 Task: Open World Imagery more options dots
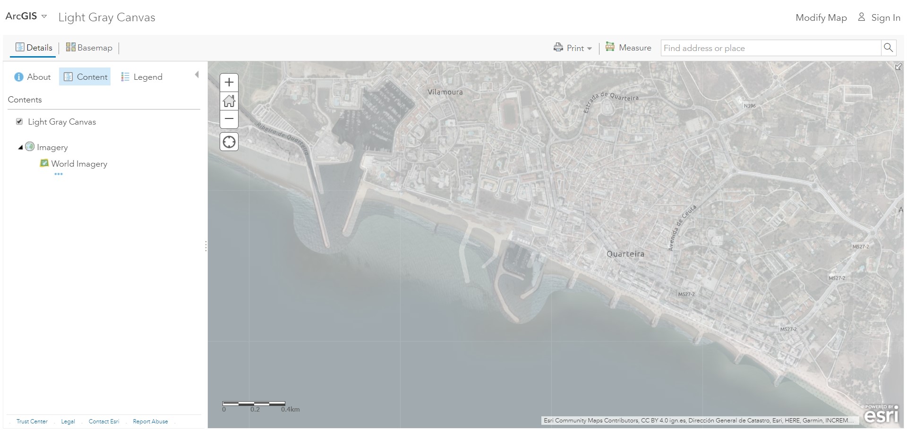click(59, 174)
